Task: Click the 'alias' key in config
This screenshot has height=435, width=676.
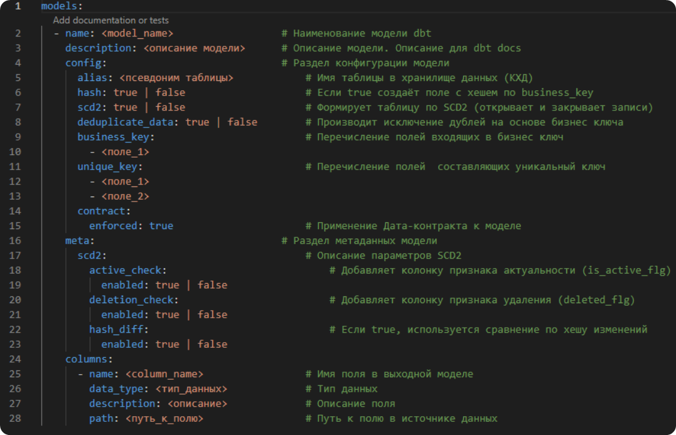Action: 92,78
